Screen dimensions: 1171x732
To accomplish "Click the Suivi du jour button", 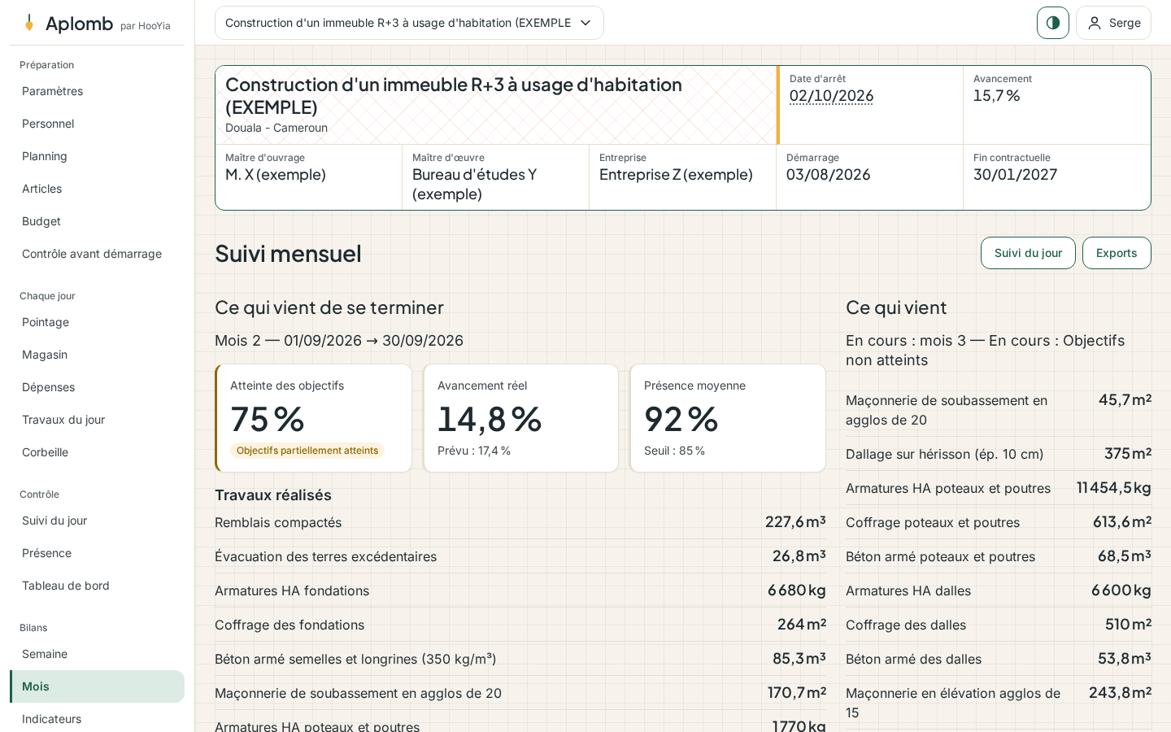I will 1028,253.
